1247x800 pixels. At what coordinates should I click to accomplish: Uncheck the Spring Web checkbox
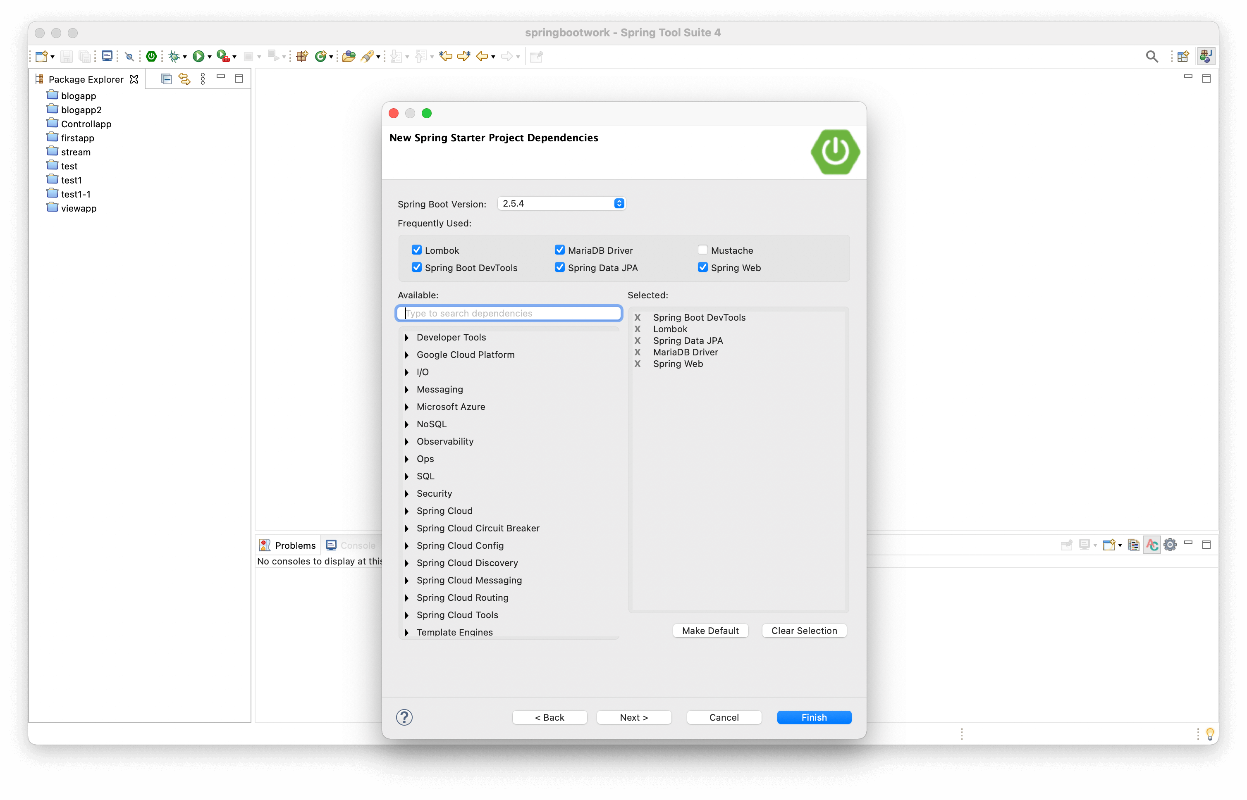tap(702, 267)
